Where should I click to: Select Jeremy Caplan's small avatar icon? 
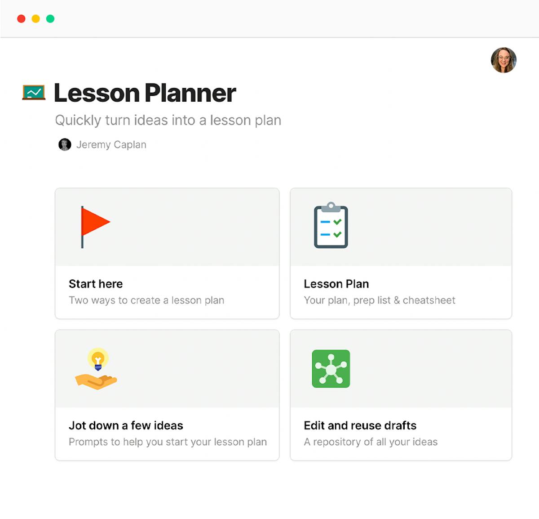pyautogui.click(x=65, y=144)
